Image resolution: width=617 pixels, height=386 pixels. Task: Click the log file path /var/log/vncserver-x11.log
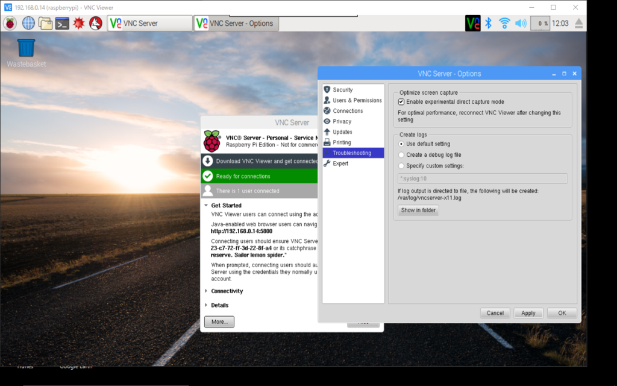(429, 198)
